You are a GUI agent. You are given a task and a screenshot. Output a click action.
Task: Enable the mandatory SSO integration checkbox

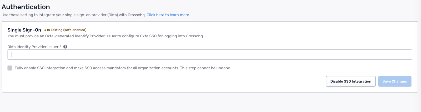[x=10, y=68]
